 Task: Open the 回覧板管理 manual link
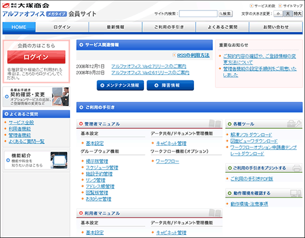(97, 193)
